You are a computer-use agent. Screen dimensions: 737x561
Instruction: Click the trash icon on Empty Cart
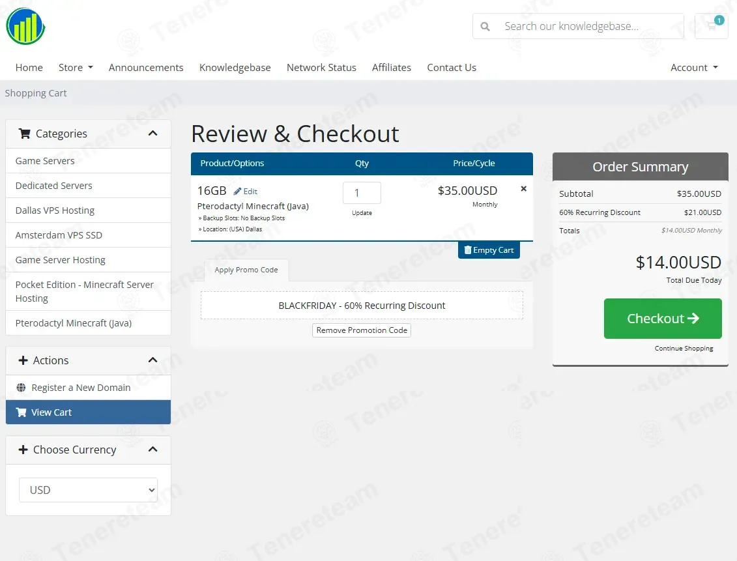(468, 250)
